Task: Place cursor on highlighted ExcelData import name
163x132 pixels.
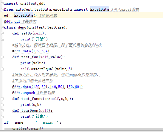Action: [100, 10]
